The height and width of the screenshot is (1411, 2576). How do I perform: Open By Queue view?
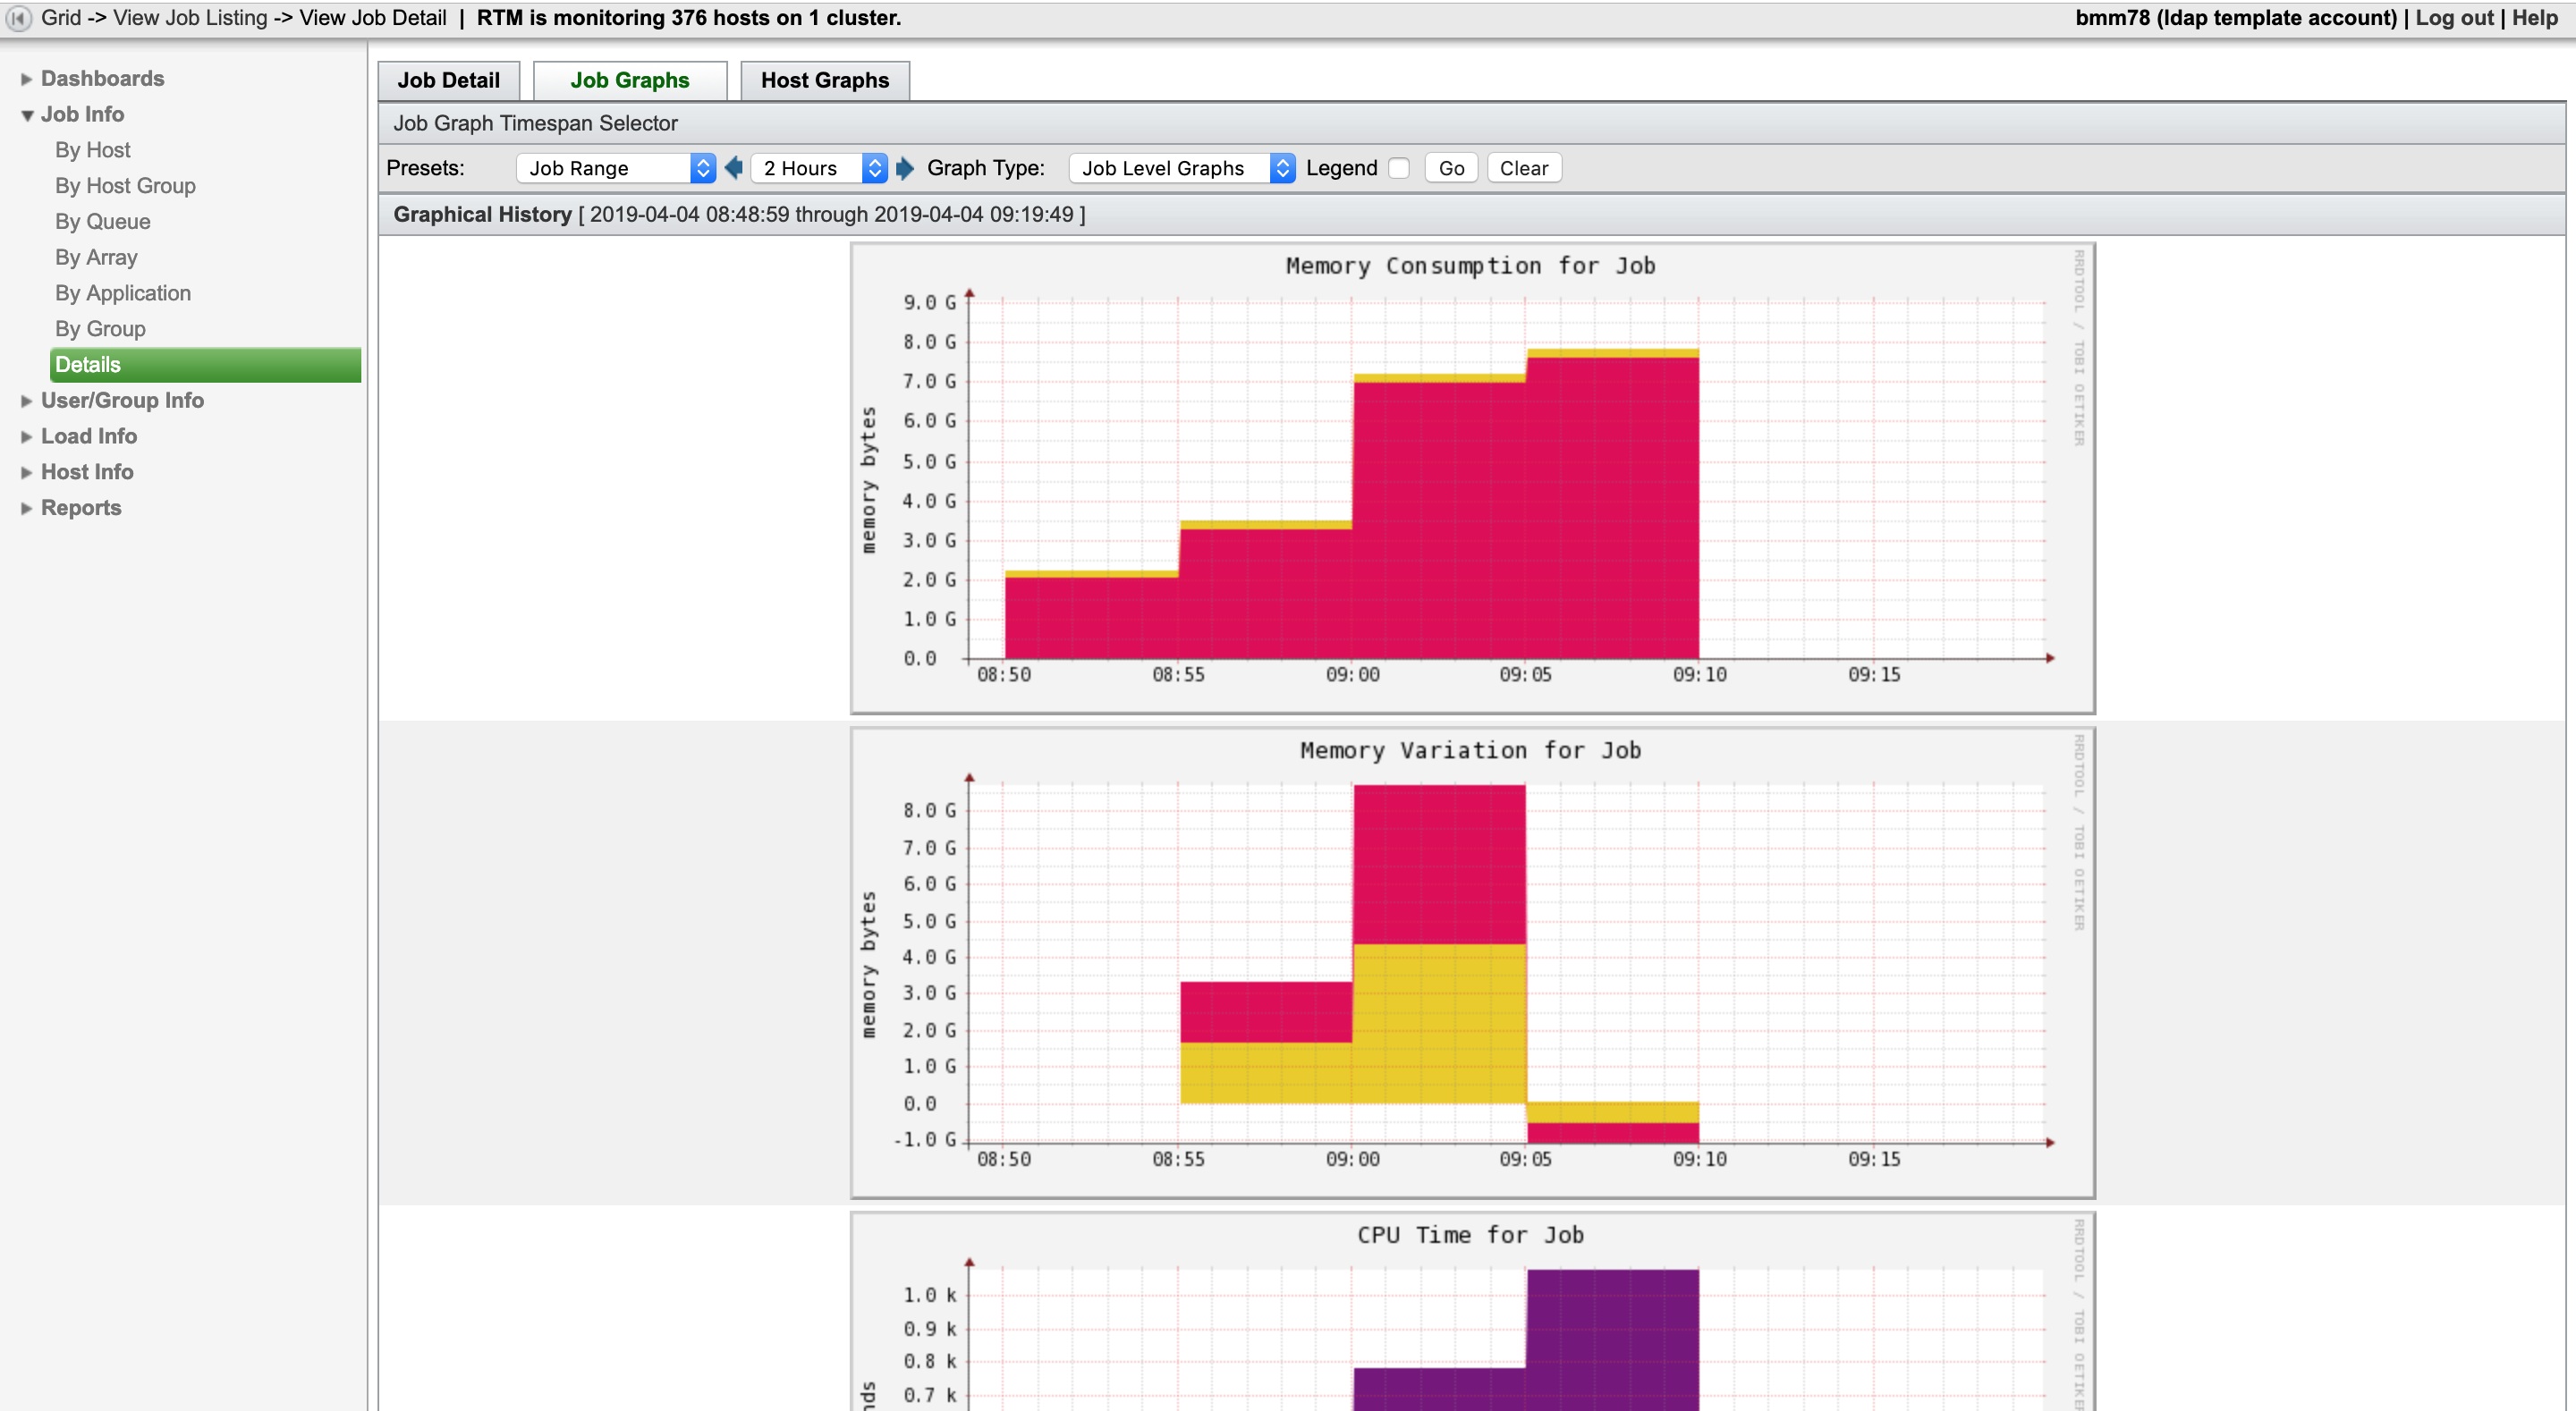(x=103, y=222)
